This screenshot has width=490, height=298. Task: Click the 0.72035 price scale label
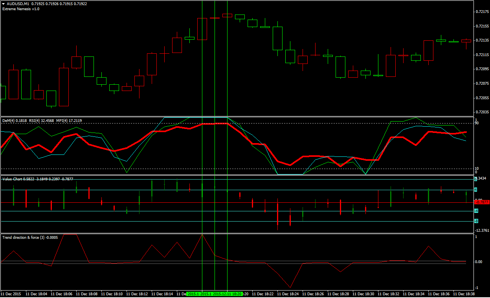482,112
